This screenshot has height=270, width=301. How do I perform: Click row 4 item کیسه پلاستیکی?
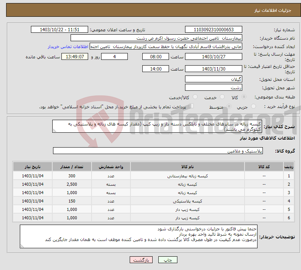coord(187,201)
